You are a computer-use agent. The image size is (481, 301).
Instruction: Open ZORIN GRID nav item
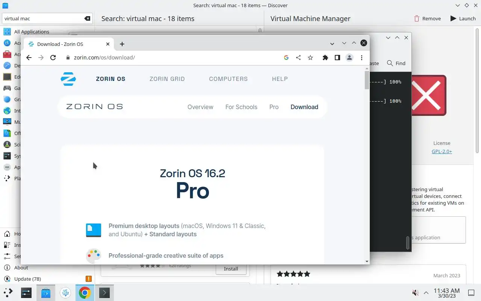click(x=167, y=79)
